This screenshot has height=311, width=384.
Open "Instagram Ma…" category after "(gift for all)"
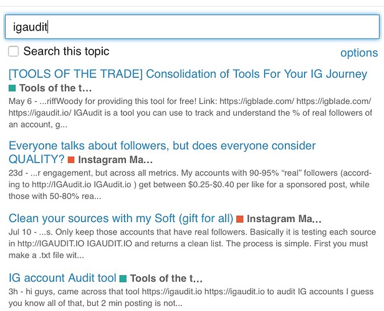(x=284, y=219)
